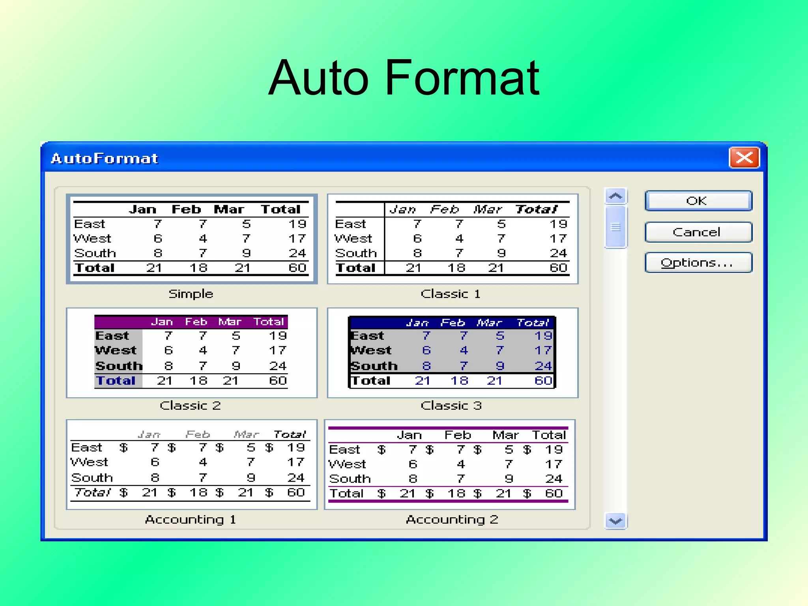This screenshot has height=606, width=808.
Task: Pick the Accounting 1 format preview
Action: (x=192, y=465)
